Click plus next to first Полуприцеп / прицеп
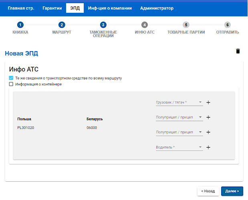 (x=208, y=117)
